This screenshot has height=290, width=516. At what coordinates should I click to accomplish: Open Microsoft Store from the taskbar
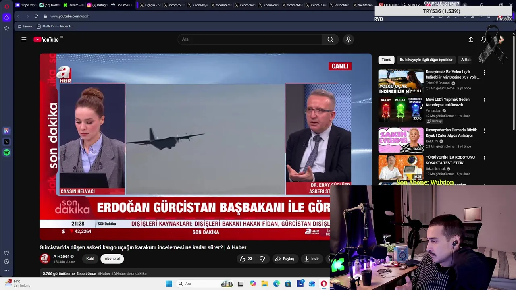pos(288,284)
